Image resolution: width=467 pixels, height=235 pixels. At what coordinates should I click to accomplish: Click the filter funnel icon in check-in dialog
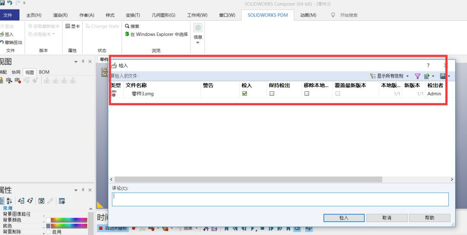(418, 76)
